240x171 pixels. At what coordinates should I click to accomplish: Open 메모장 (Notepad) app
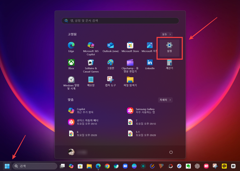coord(91,81)
